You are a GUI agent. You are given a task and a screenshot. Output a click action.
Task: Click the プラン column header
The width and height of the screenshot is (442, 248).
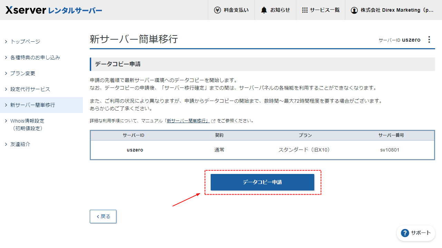click(305, 135)
